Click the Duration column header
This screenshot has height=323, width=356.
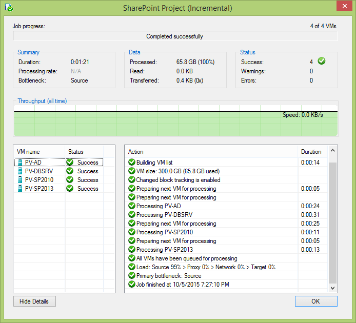click(313, 152)
